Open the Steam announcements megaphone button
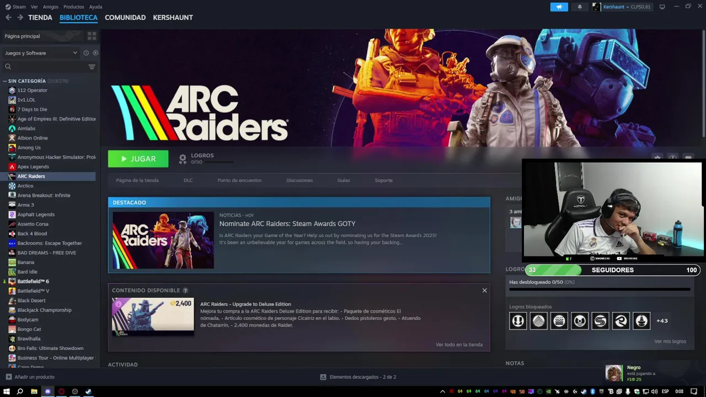Viewport: 706px width, 397px height. [559, 7]
